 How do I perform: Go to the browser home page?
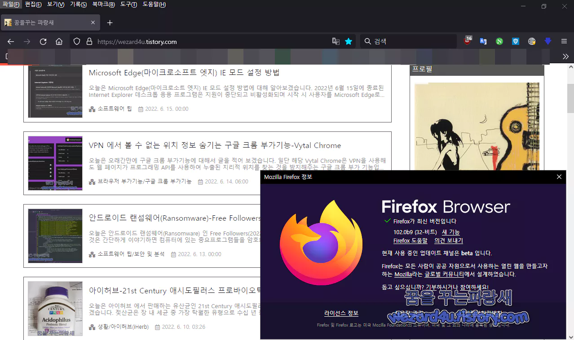[x=59, y=41]
